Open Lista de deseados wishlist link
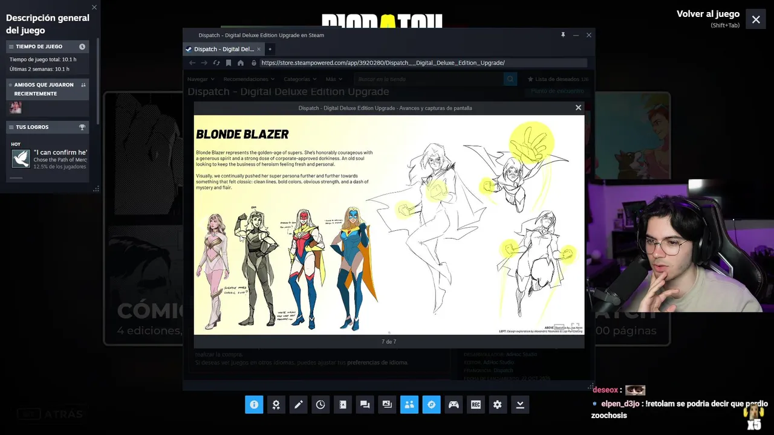The image size is (774, 435). 558,79
